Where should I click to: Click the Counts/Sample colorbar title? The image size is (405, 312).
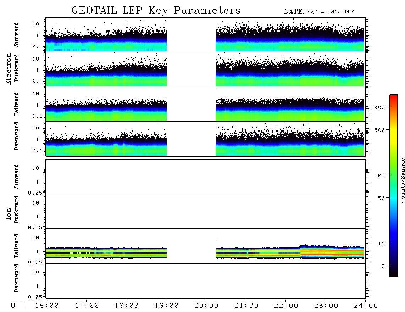point(403,180)
